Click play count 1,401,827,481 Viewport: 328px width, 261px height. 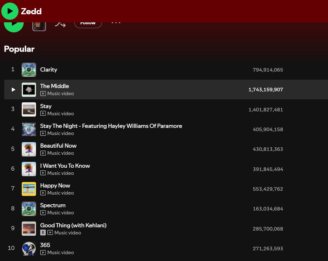click(x=266, y=110)
